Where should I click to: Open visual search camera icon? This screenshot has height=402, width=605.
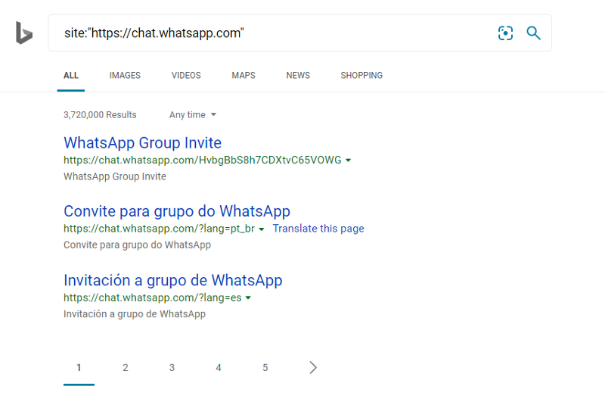505,33
